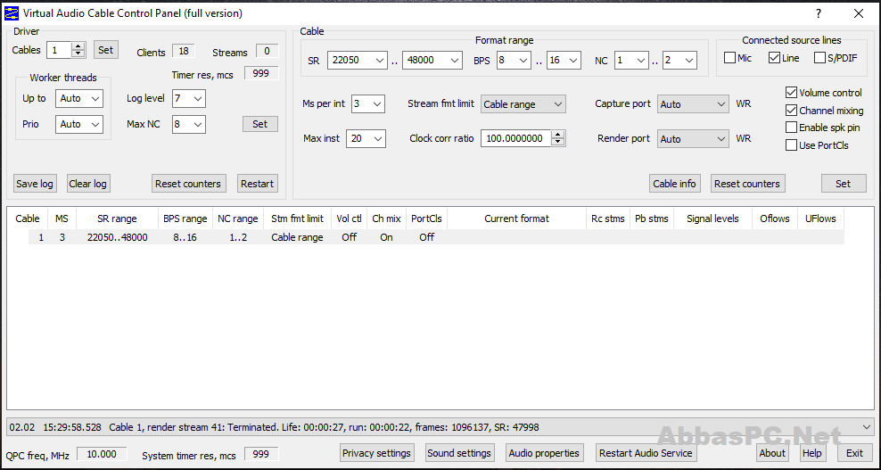
Task: Open minimum SR 22050 dropdown
Action: 358,60
